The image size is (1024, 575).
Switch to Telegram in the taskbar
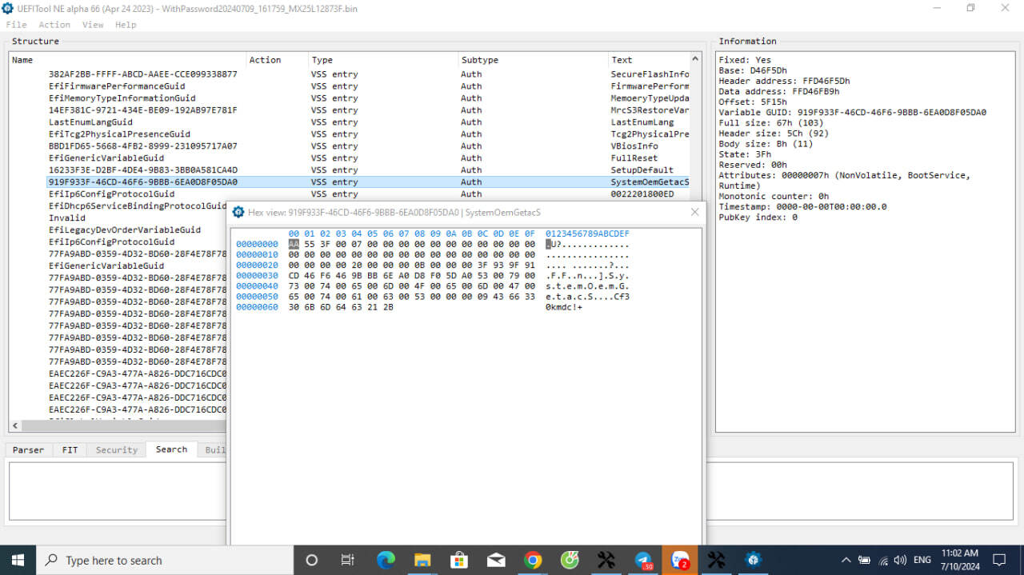click(x=643, y=560)
